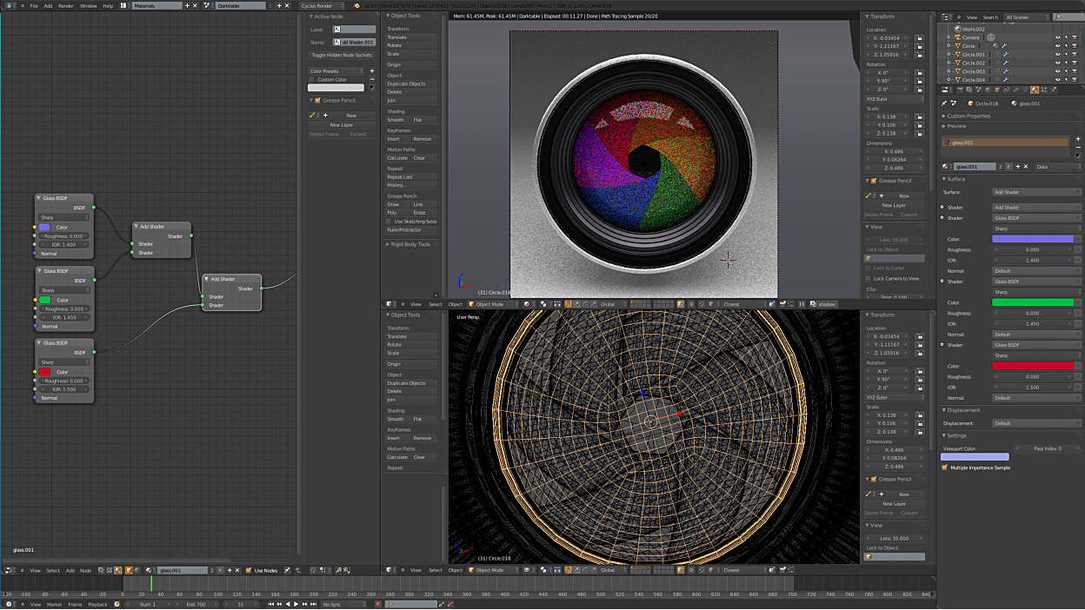
Task: Open the Render menu
Action: click(66, 6)
